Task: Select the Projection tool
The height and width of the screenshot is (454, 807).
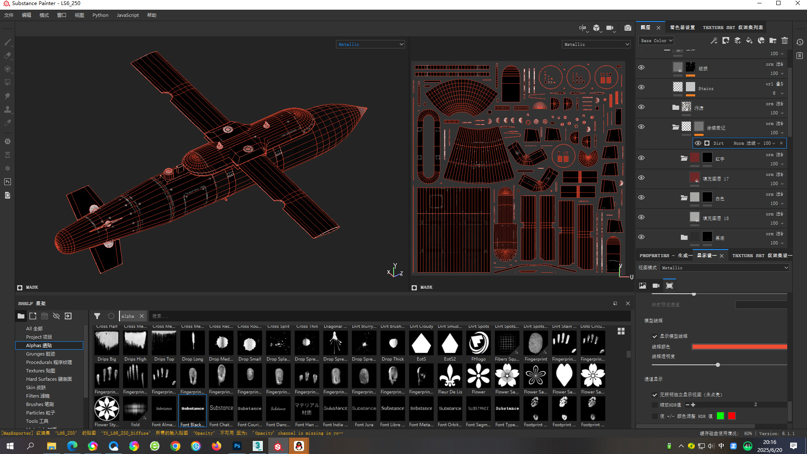Action: (x=8, y=69)
